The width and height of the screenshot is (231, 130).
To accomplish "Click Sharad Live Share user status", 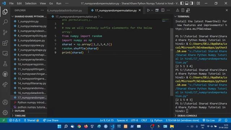I will [x=31, y=120].
